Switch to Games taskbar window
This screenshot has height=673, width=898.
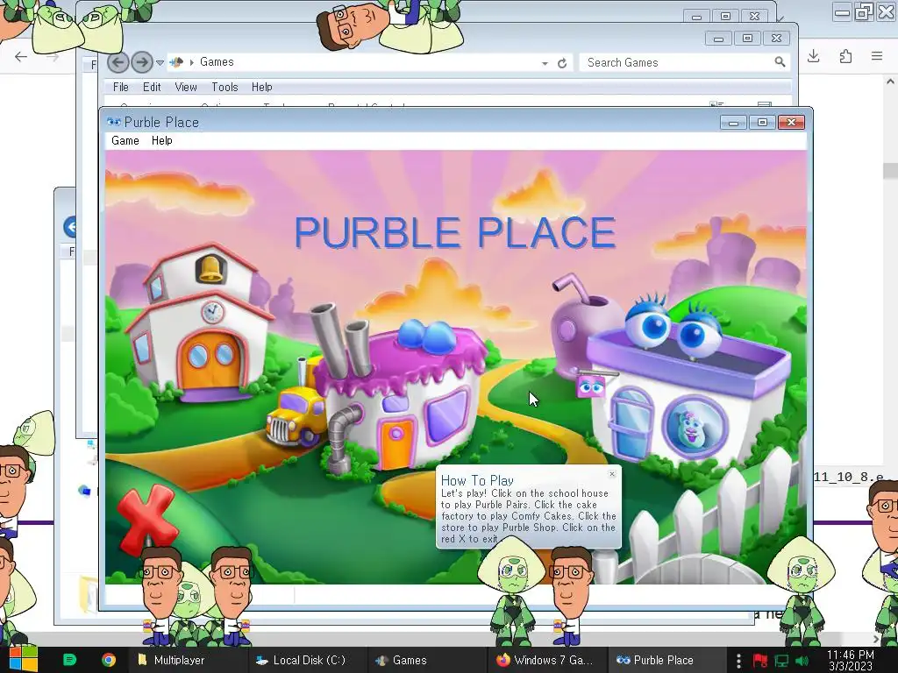point(427,660)
